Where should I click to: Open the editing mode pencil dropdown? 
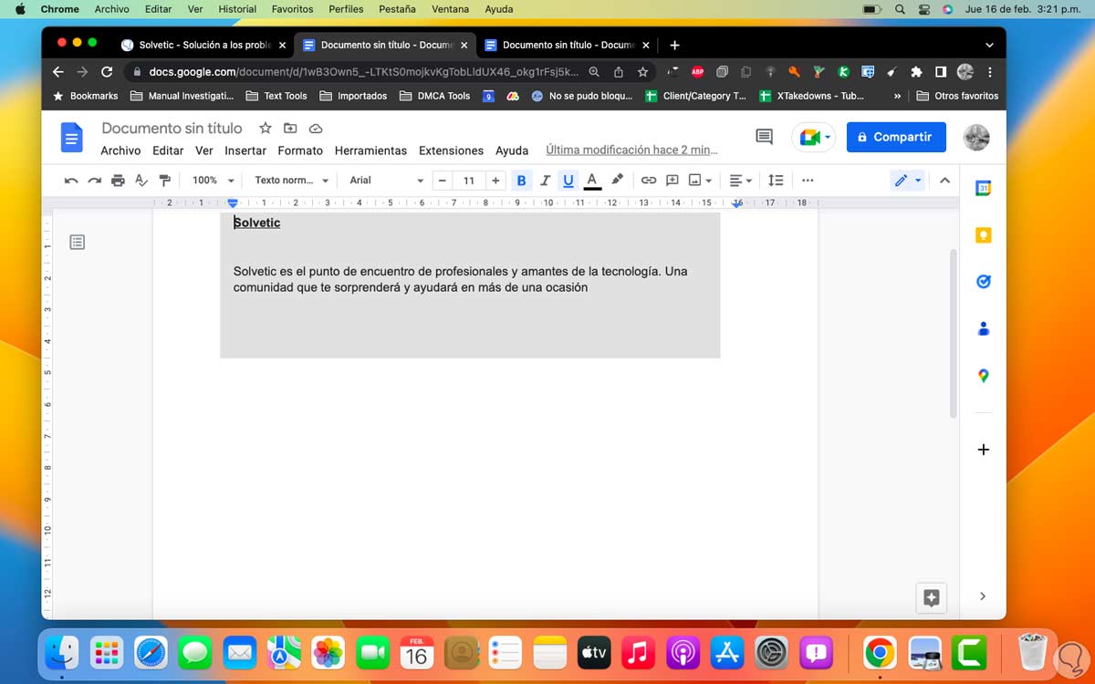click(908, 181)
